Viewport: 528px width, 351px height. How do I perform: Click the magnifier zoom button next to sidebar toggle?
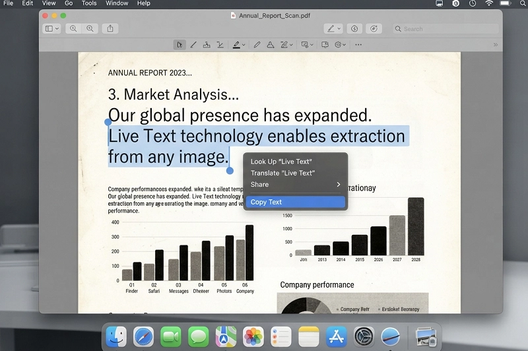click(73, 28)
